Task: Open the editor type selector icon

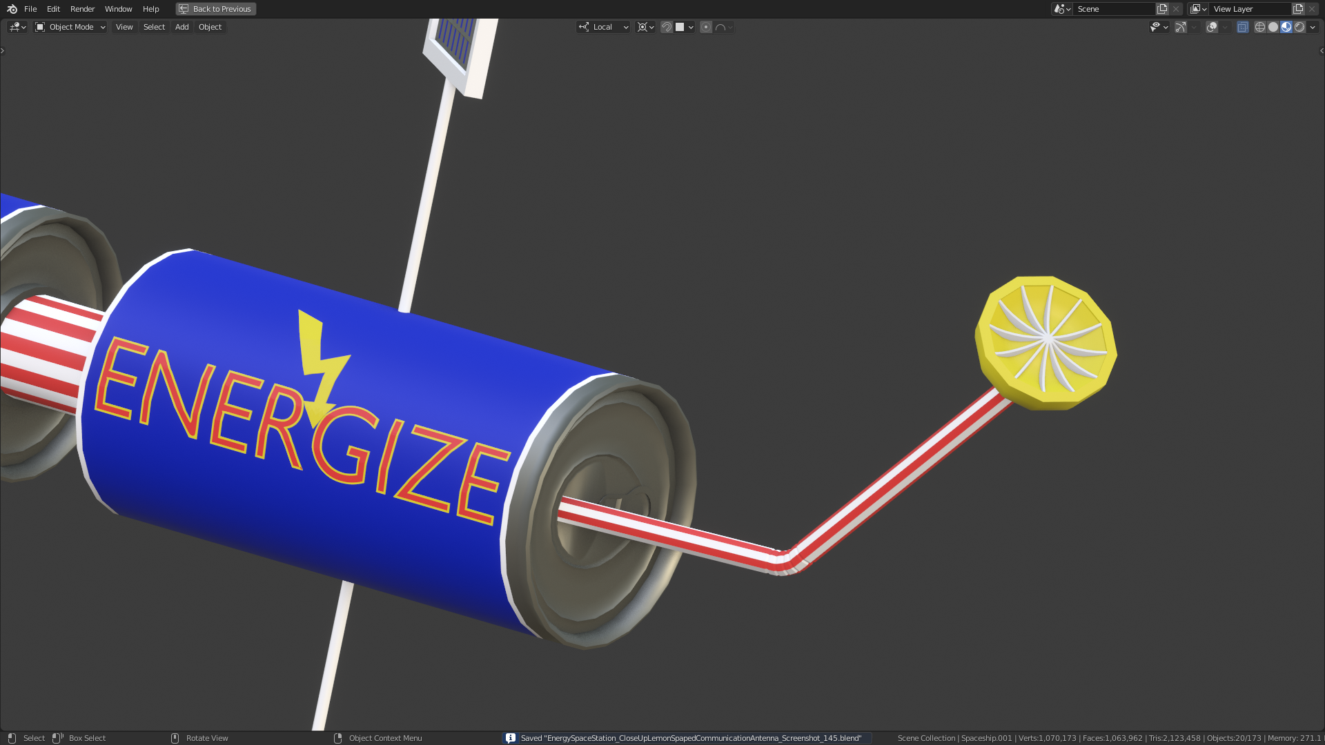Action: point(17,27)
